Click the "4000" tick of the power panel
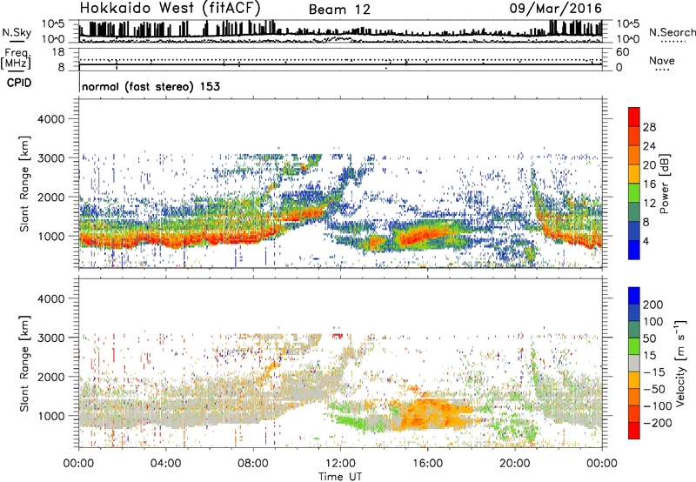Image resolution: width=696 pixels, height=482 pixels. pyautogui.click(x=50, y=119)
